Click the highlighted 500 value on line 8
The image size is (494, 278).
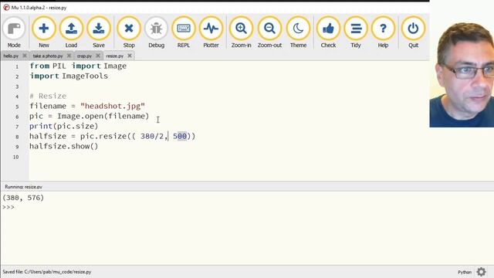180,136
